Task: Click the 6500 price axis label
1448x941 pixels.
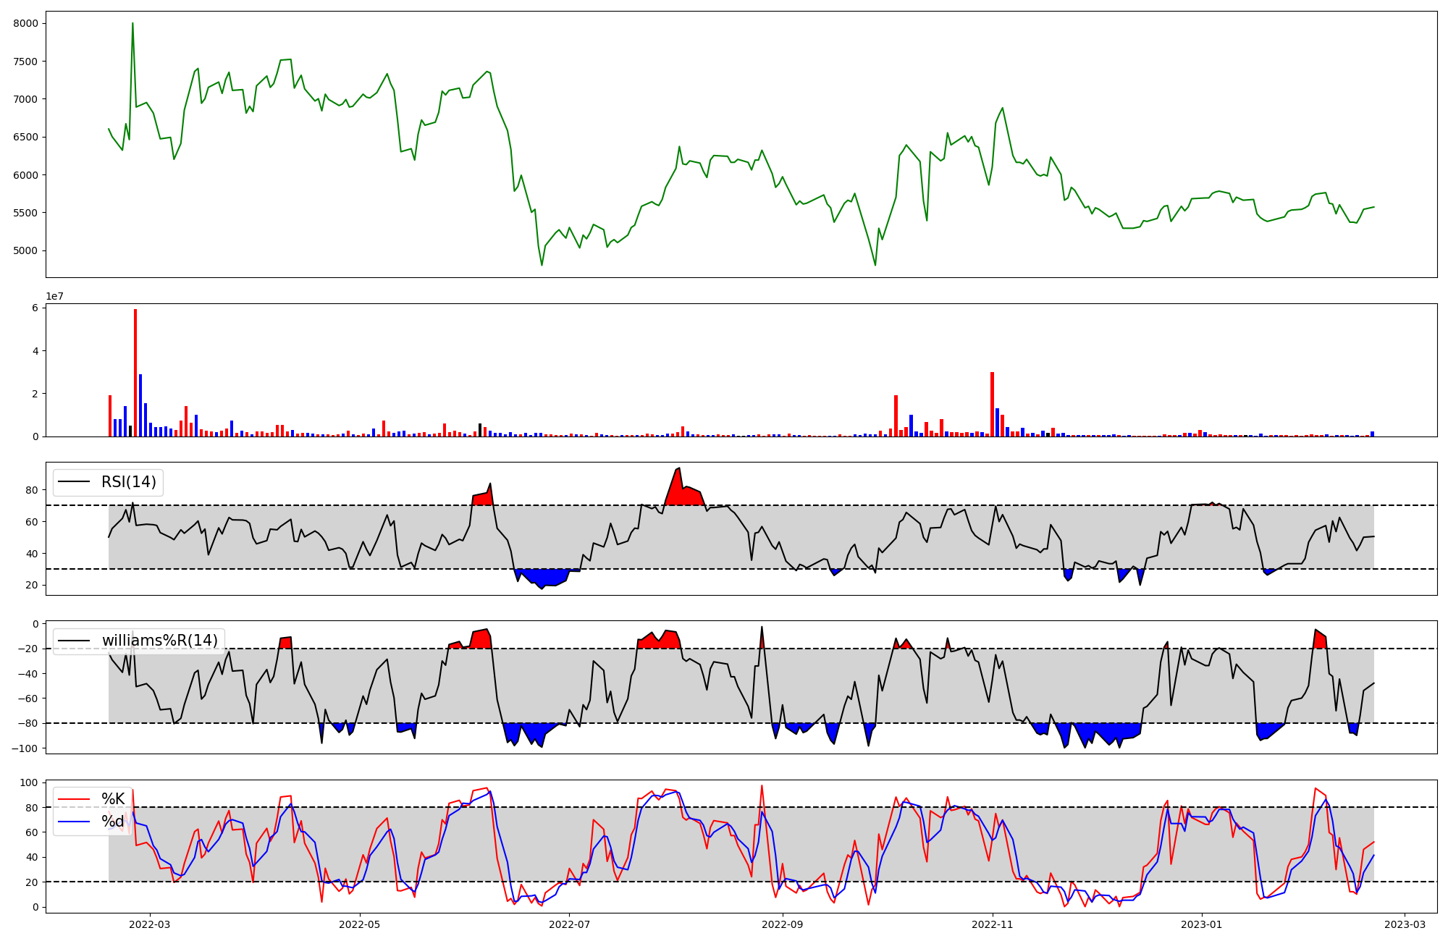Action: [25, 138]
